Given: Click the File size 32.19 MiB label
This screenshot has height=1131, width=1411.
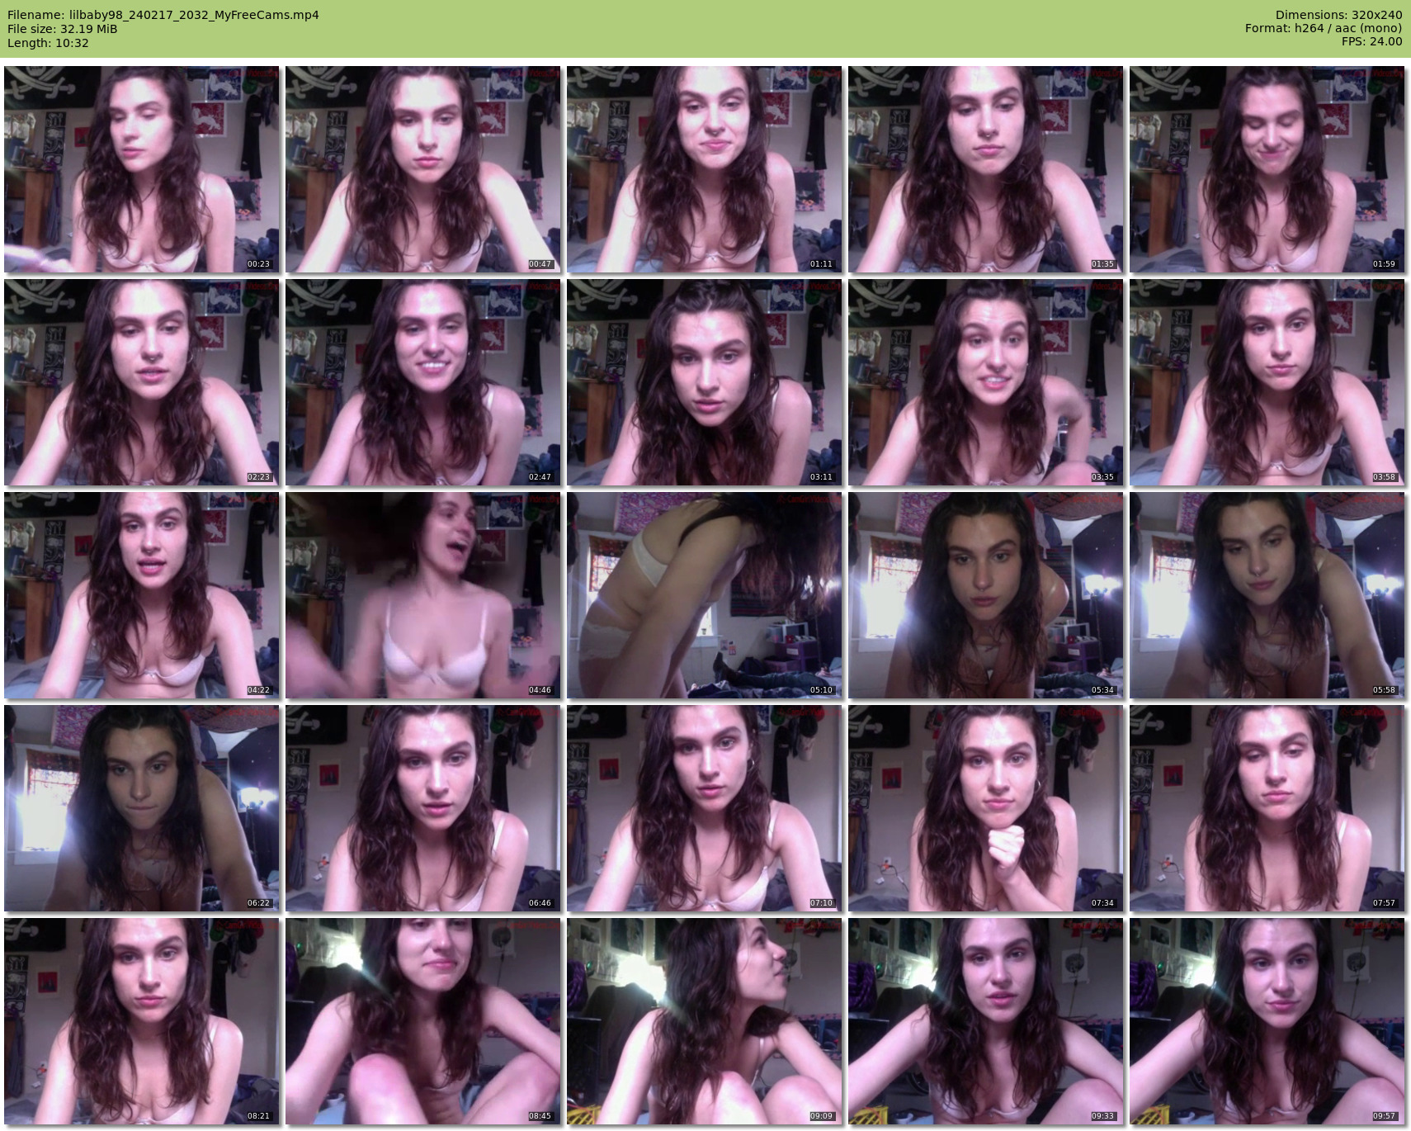Looking at the screenshot, I should tap(62, 29).
